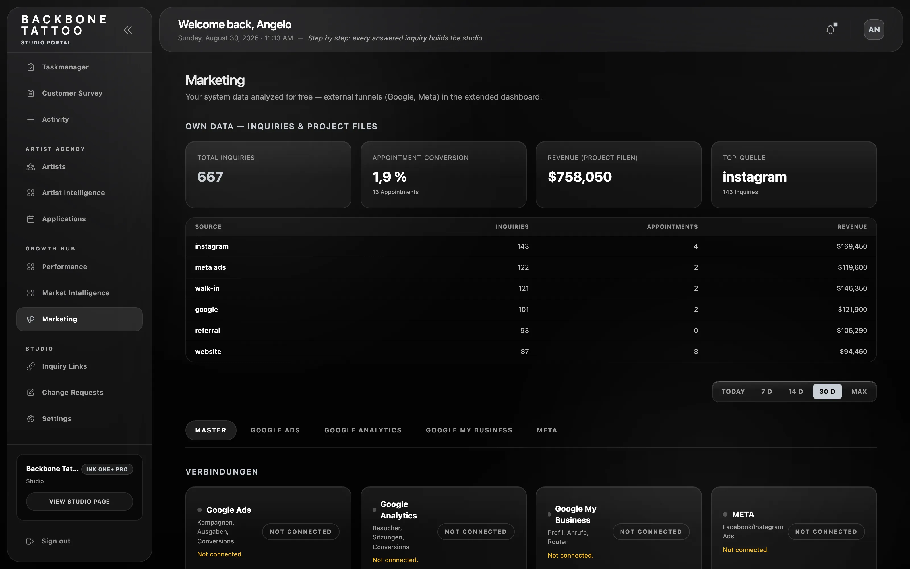The image size is (910, 569).
Task: Click the Applications calendar icon
Action: (x=31, y=219)
